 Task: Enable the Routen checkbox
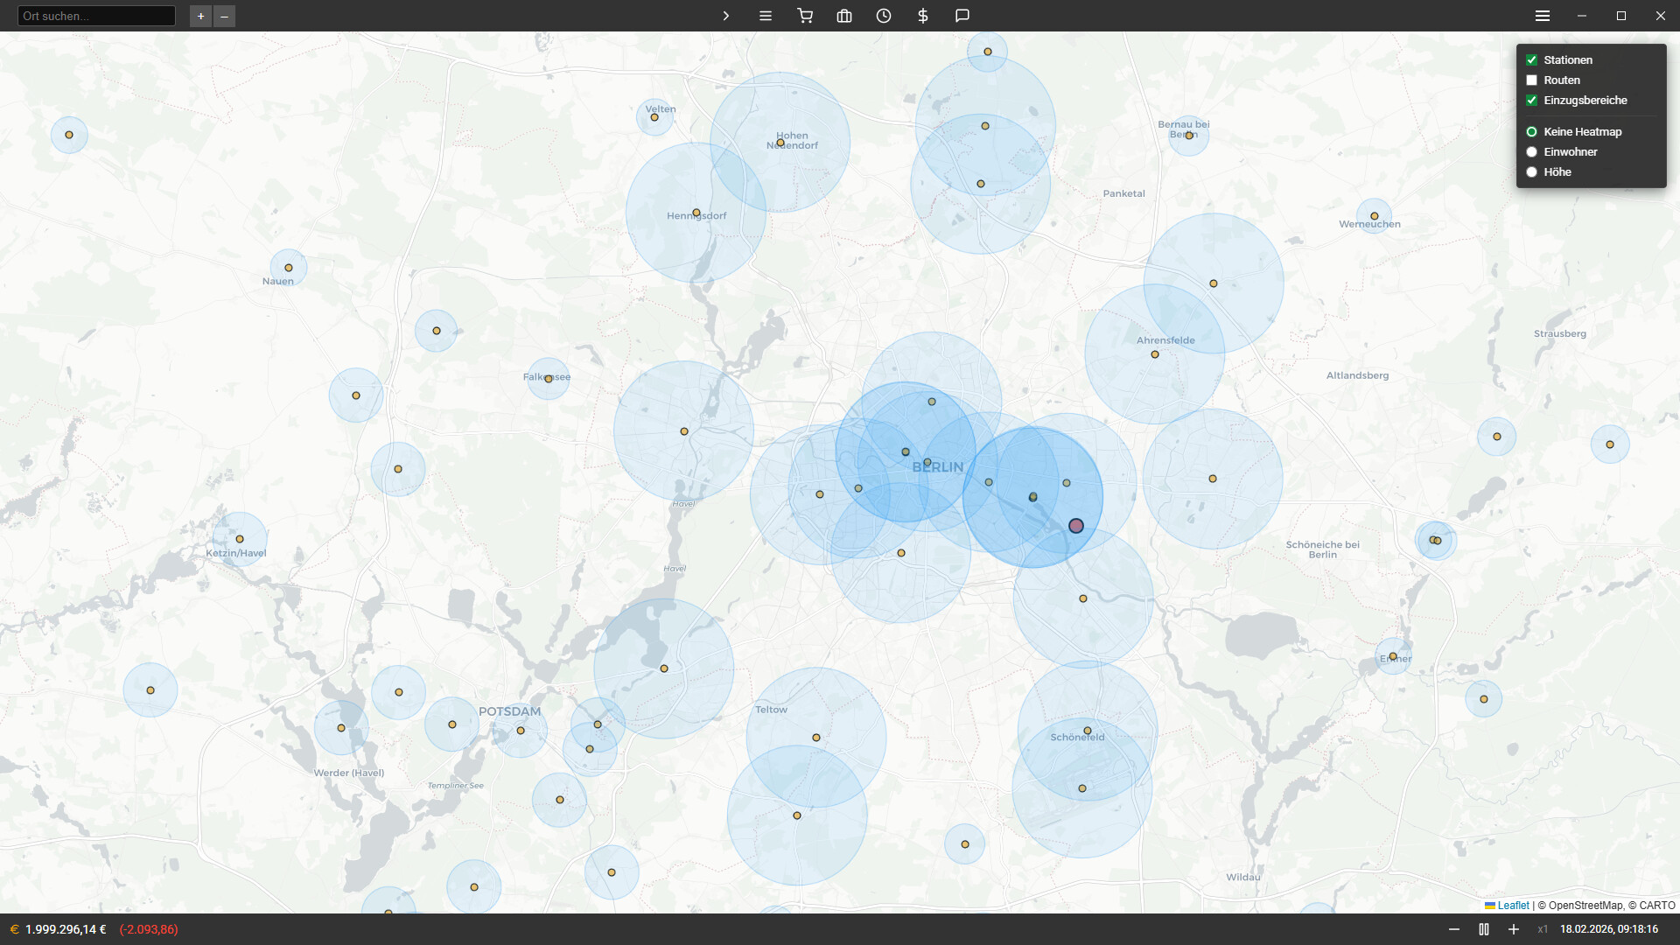1531,80
